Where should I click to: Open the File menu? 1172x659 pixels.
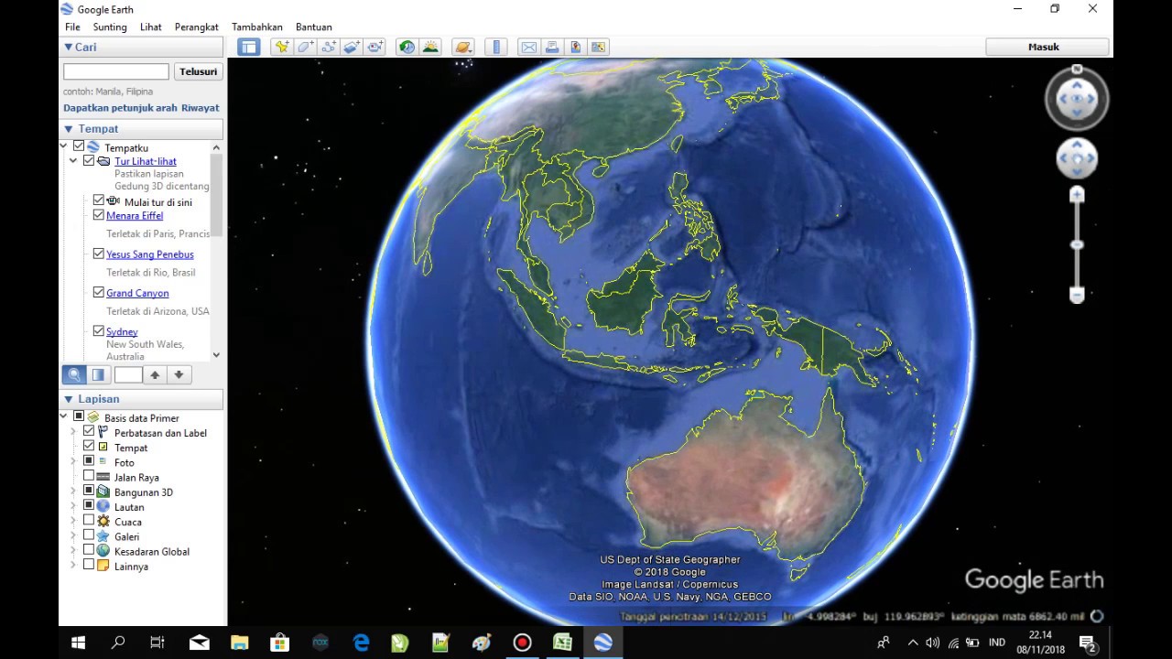tap(72, 27)
